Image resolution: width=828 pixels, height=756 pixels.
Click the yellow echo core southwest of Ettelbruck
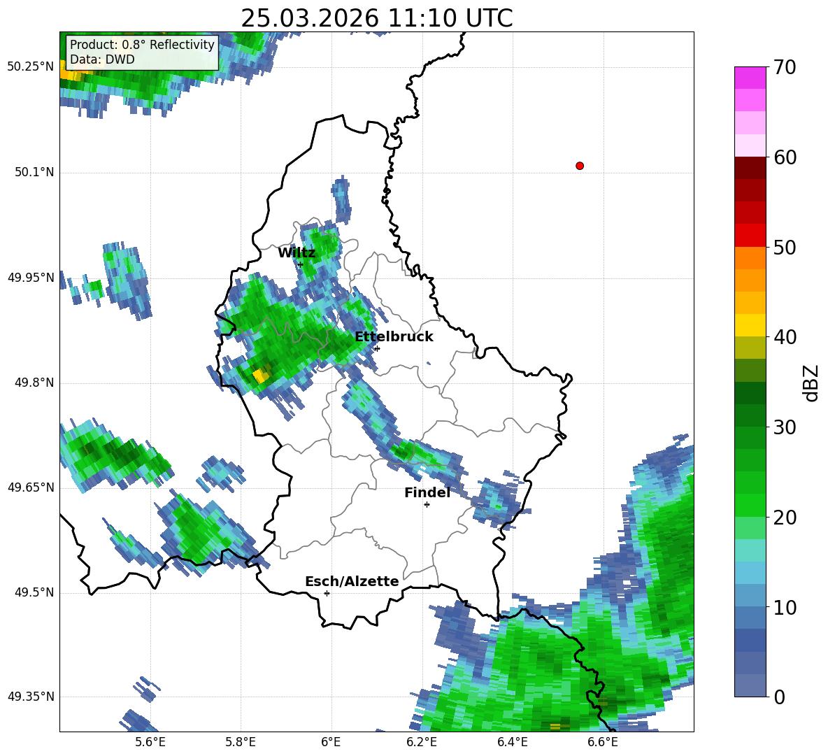[261, 376]
